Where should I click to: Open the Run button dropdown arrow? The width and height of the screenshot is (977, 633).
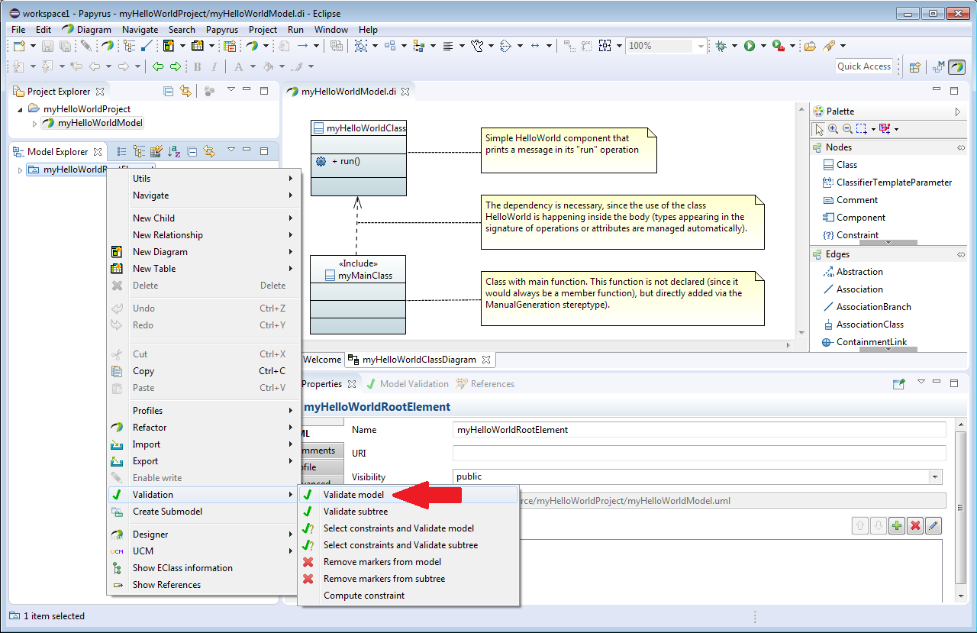pyautogui.click(x=763, y=47)
